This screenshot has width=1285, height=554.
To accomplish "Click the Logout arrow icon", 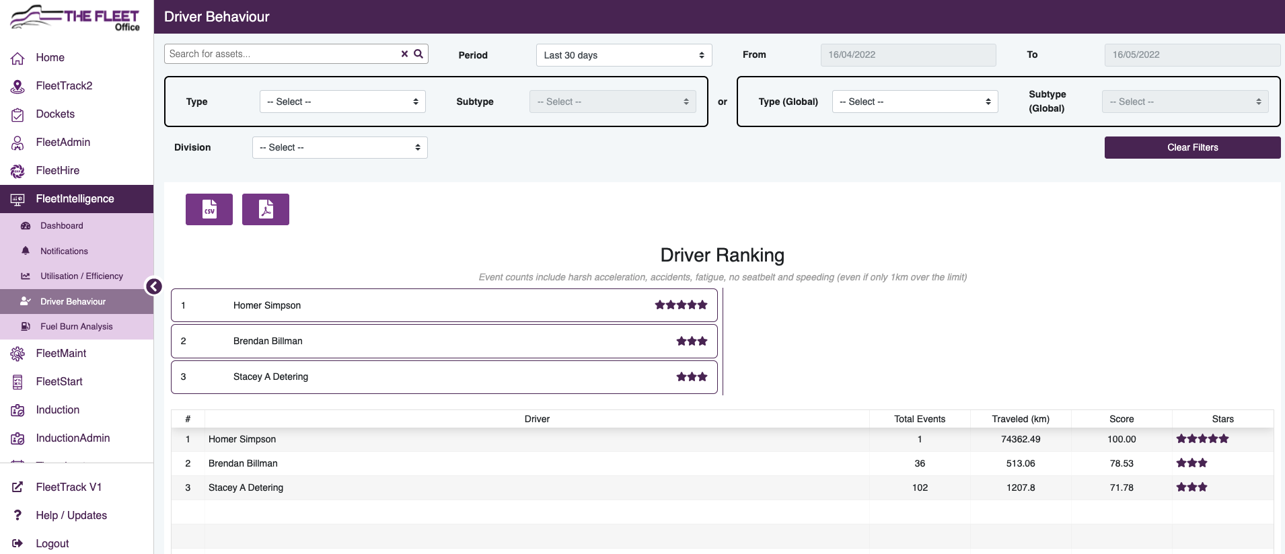I will pos(17,543).
